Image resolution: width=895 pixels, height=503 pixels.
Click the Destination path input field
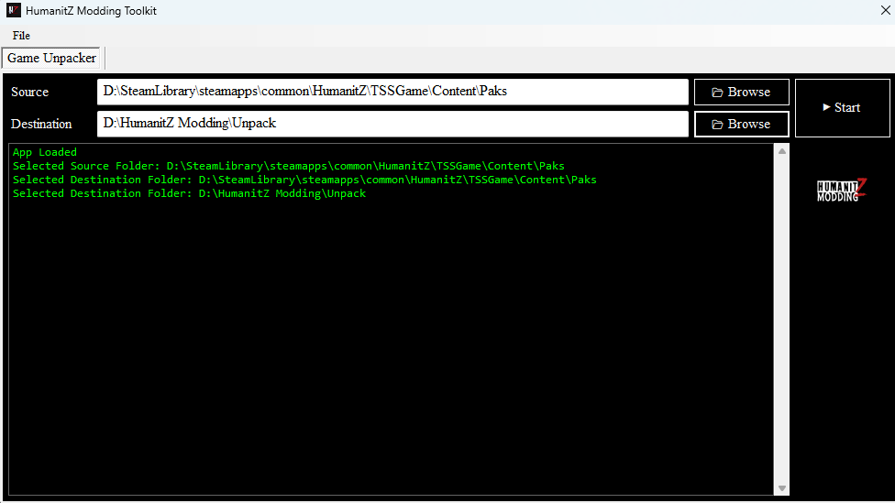click(392, 124)
